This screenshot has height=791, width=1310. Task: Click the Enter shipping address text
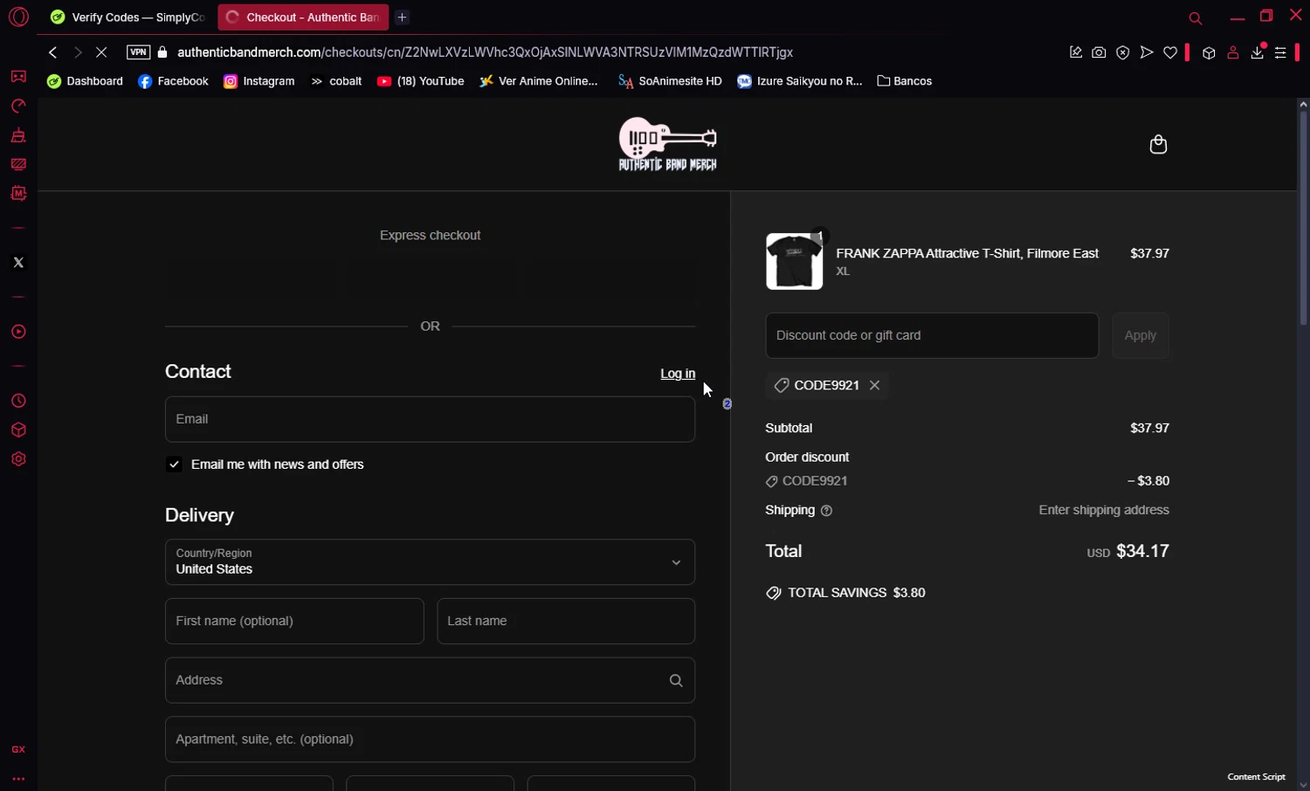[x=1104, y=511]
